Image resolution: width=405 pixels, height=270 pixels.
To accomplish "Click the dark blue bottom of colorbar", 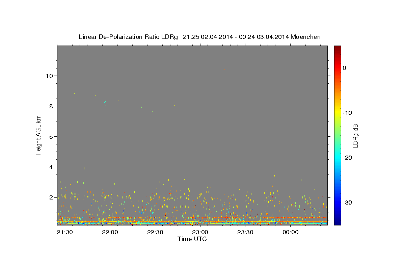I will click(x=337, y=221).
